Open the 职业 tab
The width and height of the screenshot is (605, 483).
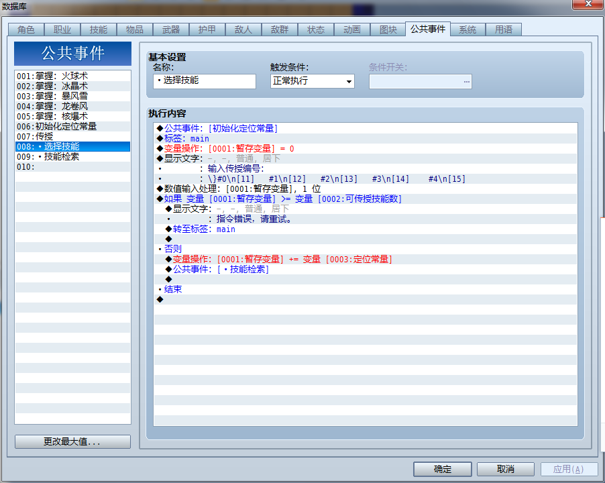(x=62, y=30)
